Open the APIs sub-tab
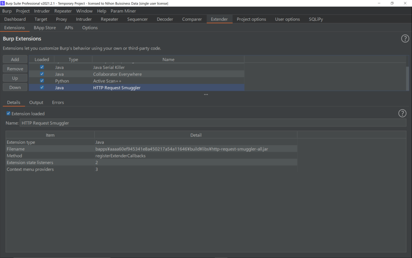The height and width of the screenshot is (258, 412). 69,28
